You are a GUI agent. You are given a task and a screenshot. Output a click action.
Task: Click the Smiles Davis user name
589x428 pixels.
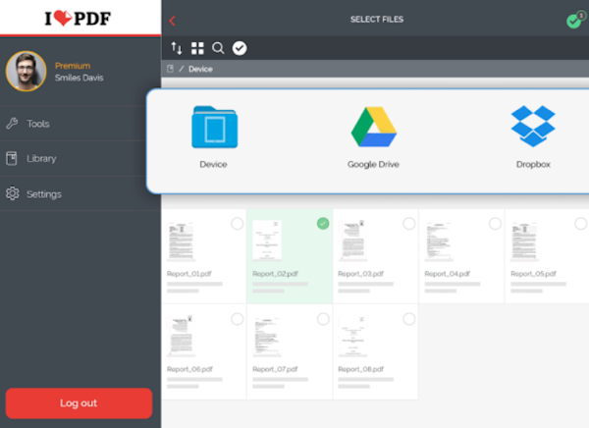tap(80, 78)
